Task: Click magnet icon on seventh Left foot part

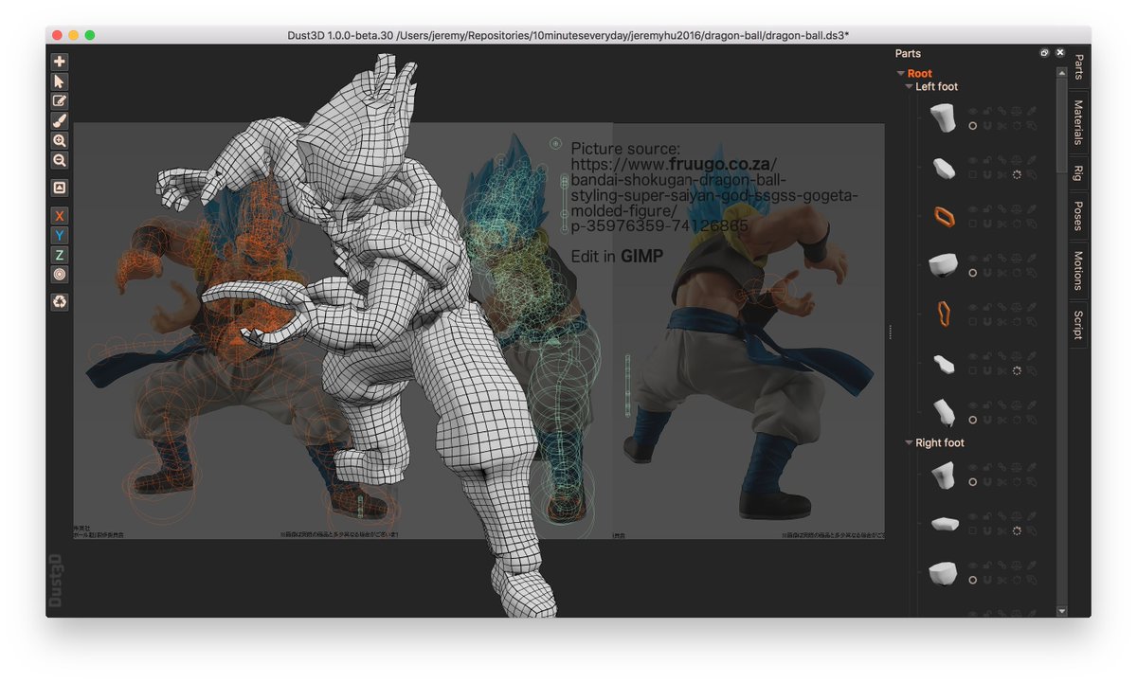Action: coord(987,420)
